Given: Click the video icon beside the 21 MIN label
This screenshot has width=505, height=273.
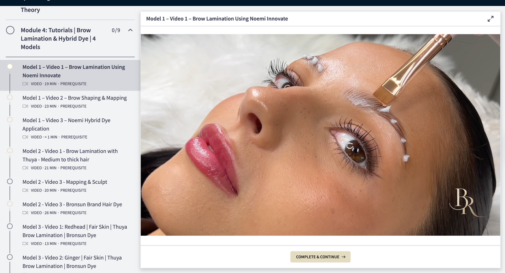Looking at the screenshot, I should (25, 168).
